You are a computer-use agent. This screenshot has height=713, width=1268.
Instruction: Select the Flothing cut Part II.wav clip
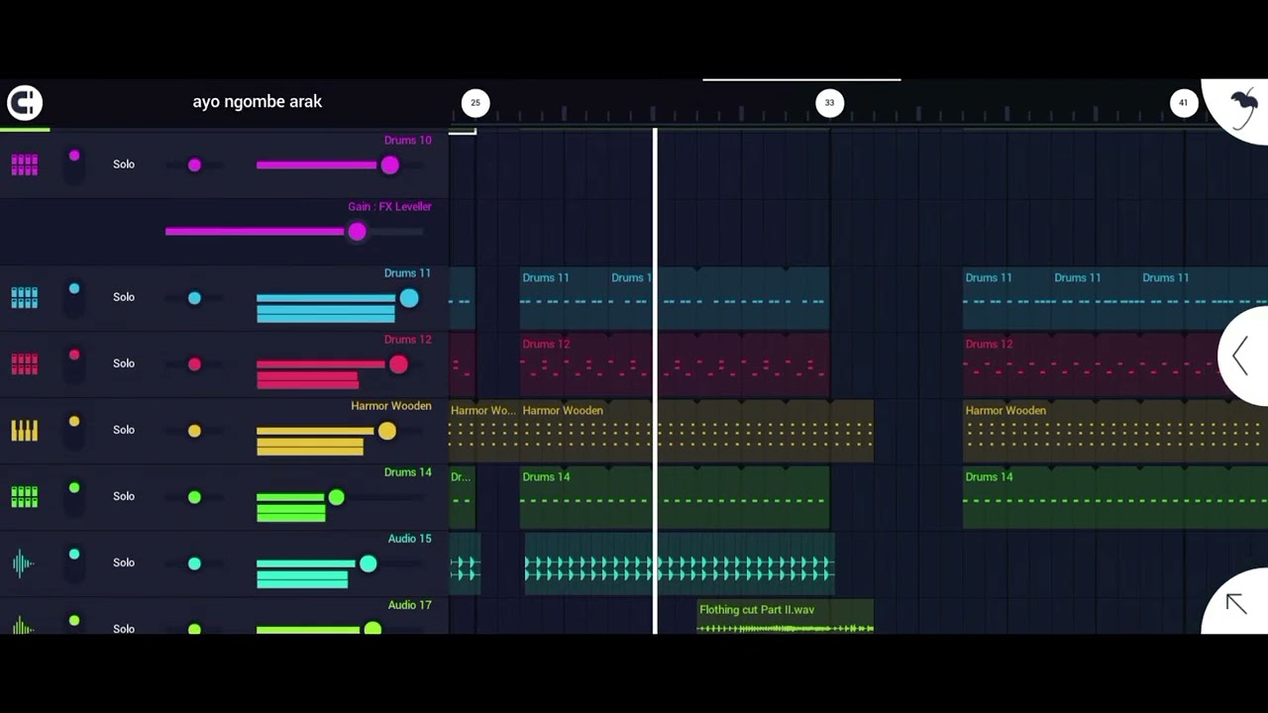coord(786,617)
